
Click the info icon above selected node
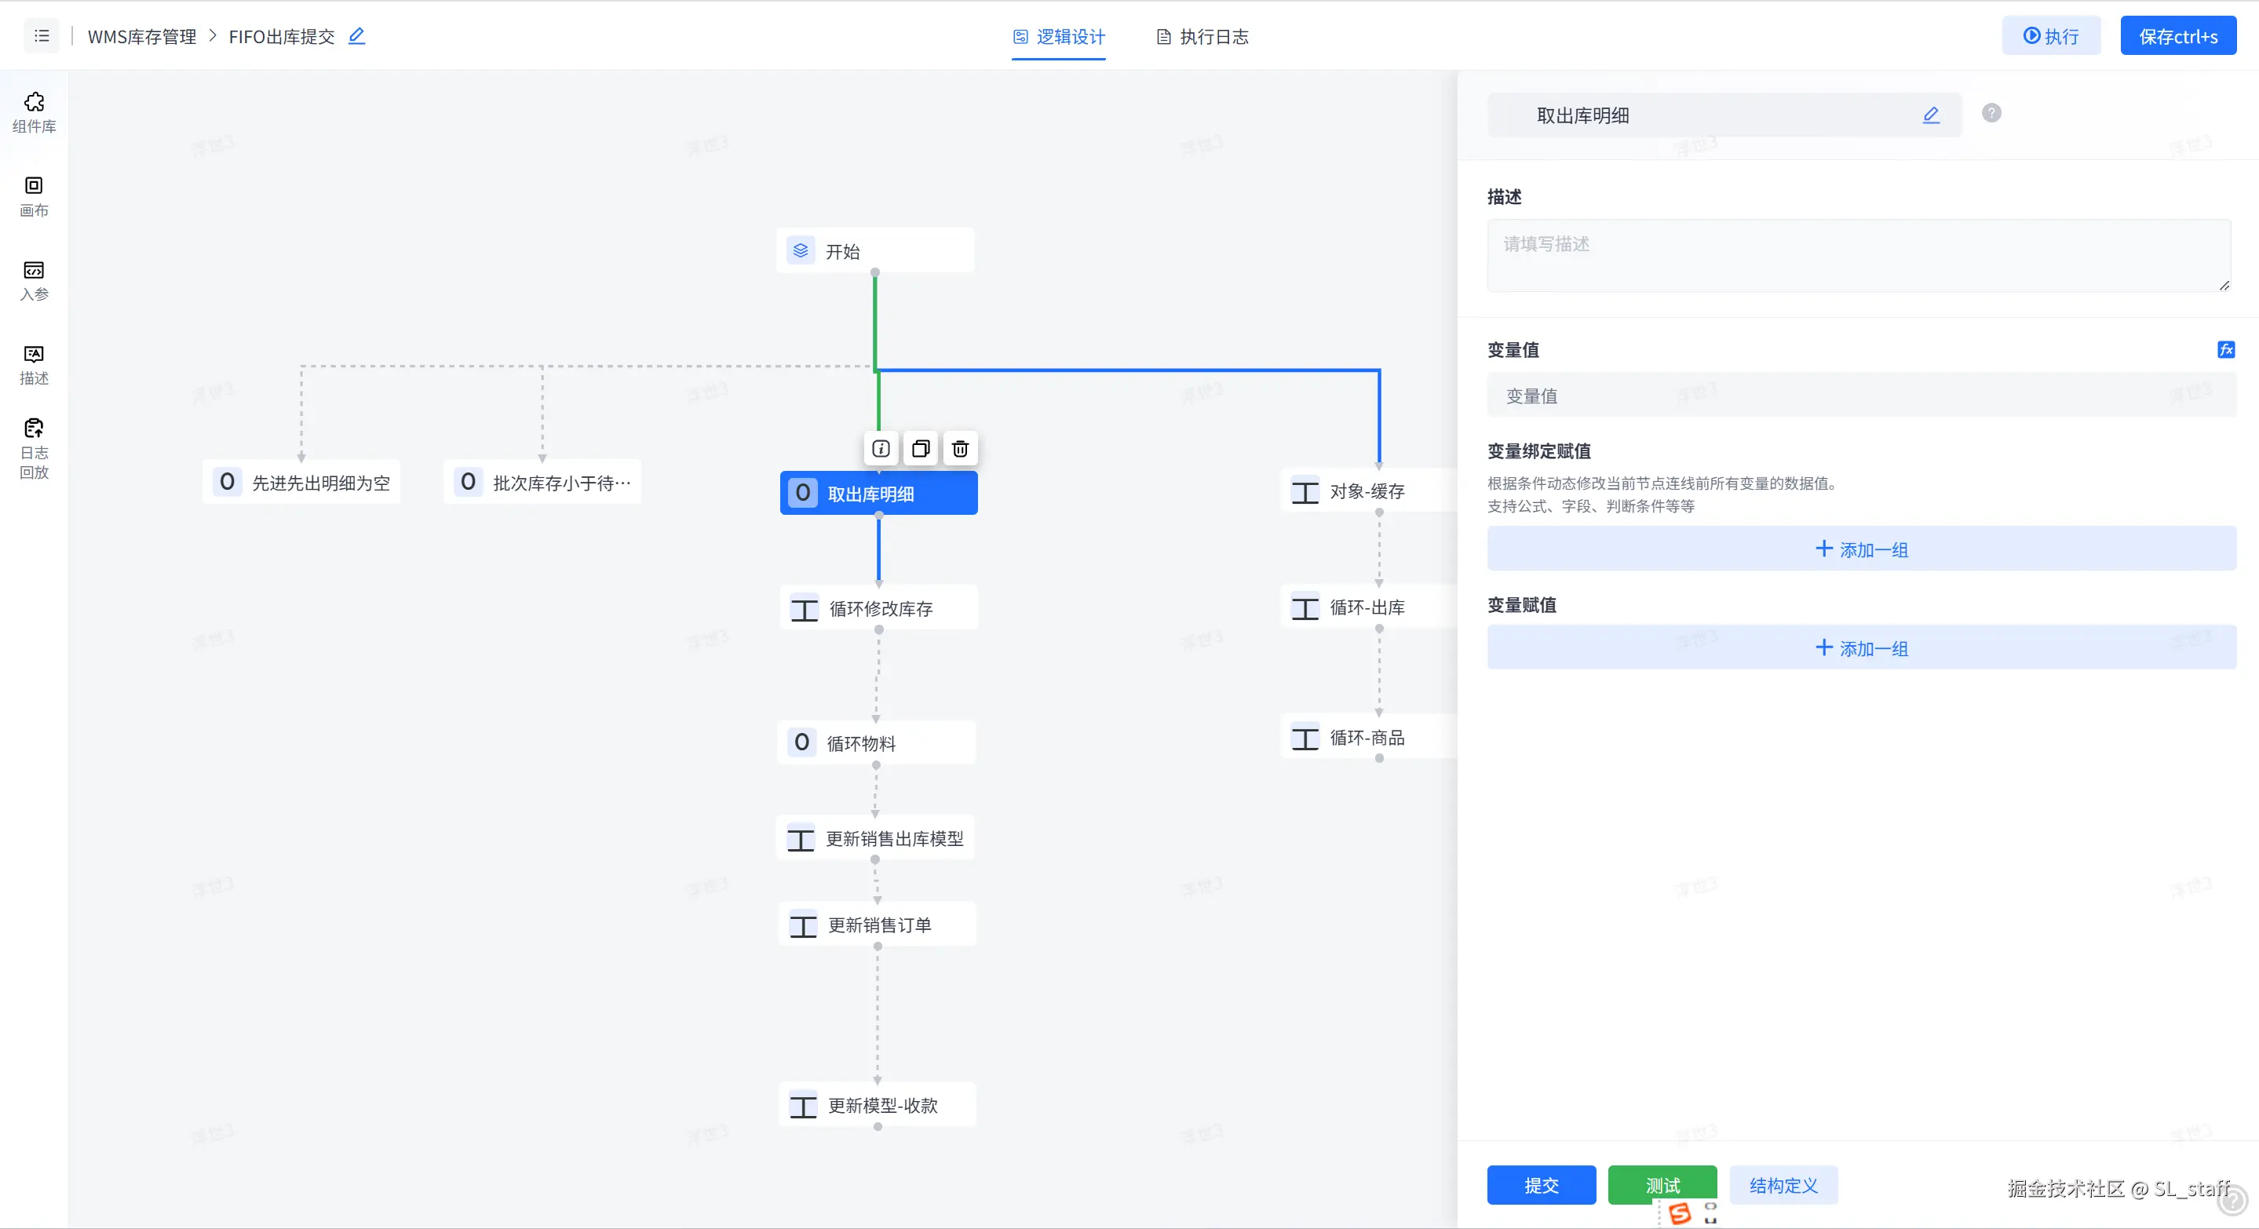[x=881, y=449]
